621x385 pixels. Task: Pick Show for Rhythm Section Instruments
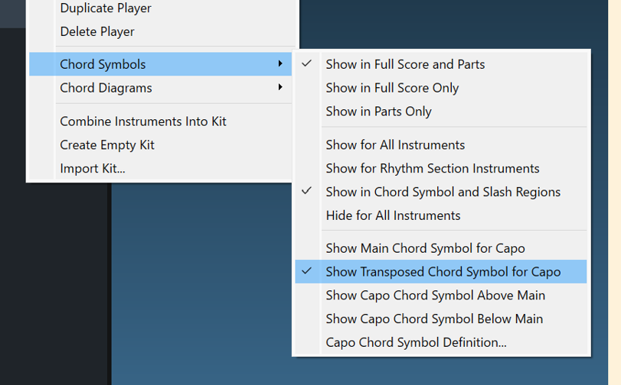coord(432,168)
